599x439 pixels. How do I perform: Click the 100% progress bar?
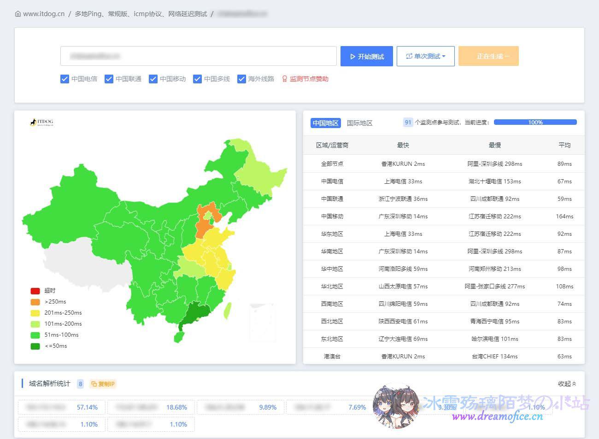click(535, 122)
